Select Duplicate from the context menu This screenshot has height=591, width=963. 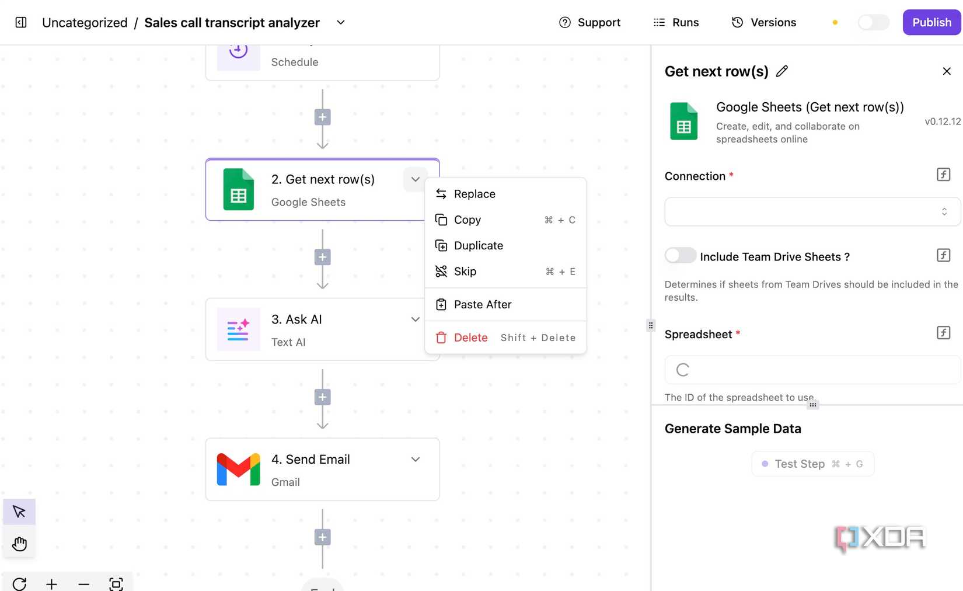click(x=478, y=245)
